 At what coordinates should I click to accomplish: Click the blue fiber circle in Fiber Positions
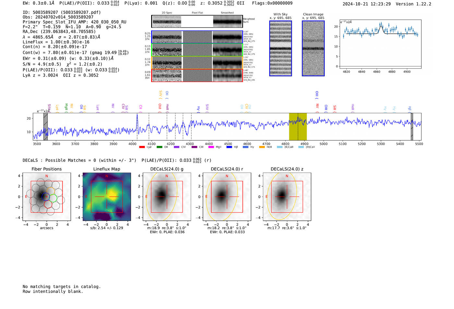point(45,196)
